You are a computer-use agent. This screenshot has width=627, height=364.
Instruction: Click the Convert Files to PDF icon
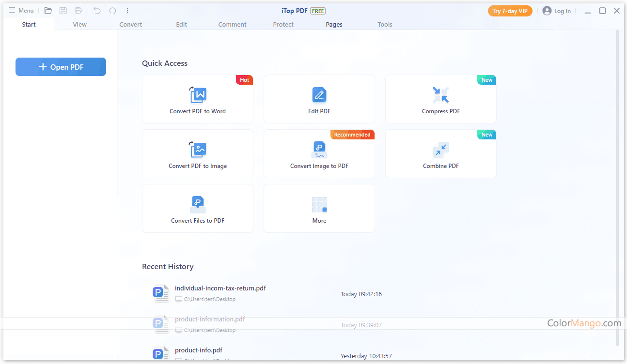tap(198, 204)
